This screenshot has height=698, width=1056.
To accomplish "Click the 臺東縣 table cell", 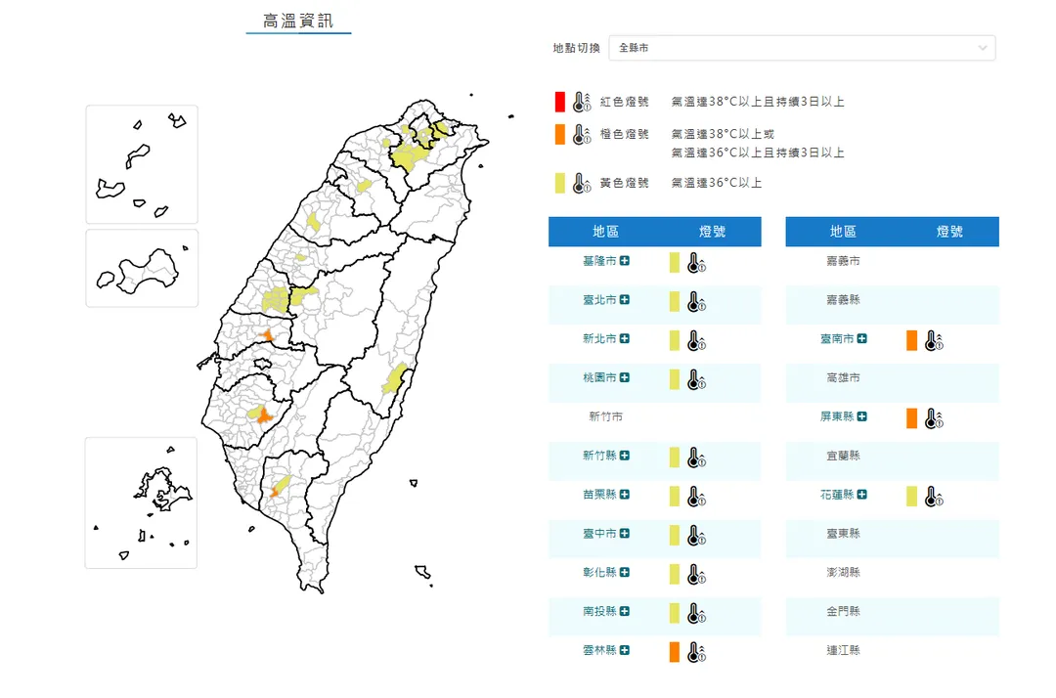I will (843, 534).
